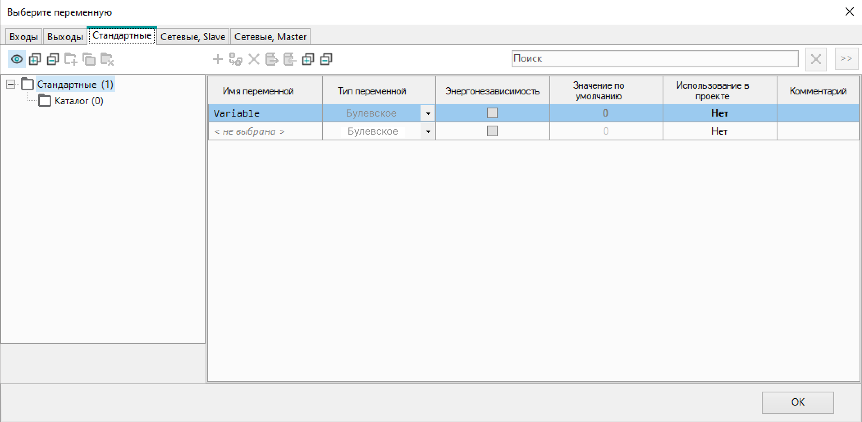862x422 pixels.
Task: Click the delete folder icon
Action: 107,60
